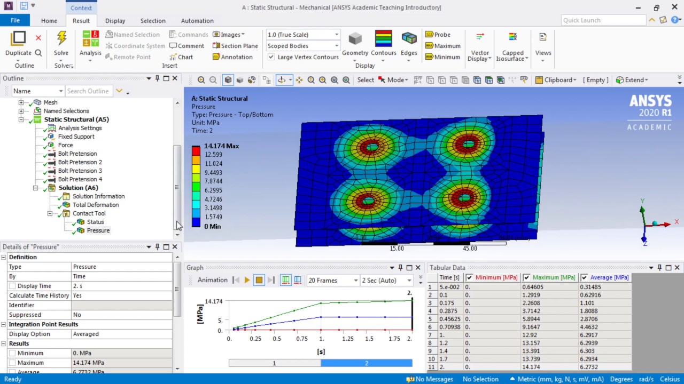Select Bolt Pretension 3 in outline
Viewport: 684px width, 384px height.
[80, 171]
